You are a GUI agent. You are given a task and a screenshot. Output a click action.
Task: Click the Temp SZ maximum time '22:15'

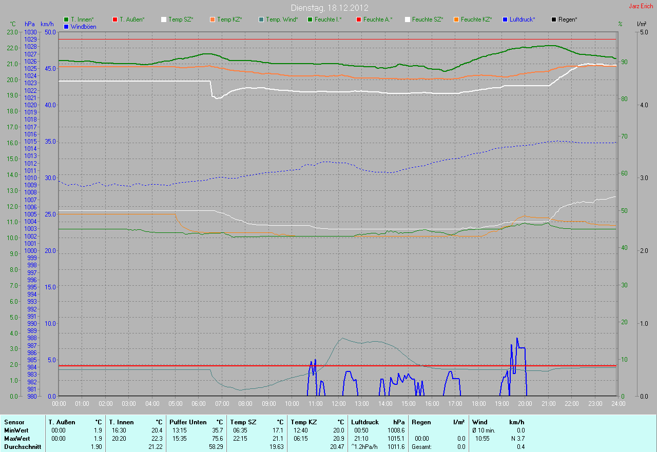[x=240, y=439]
